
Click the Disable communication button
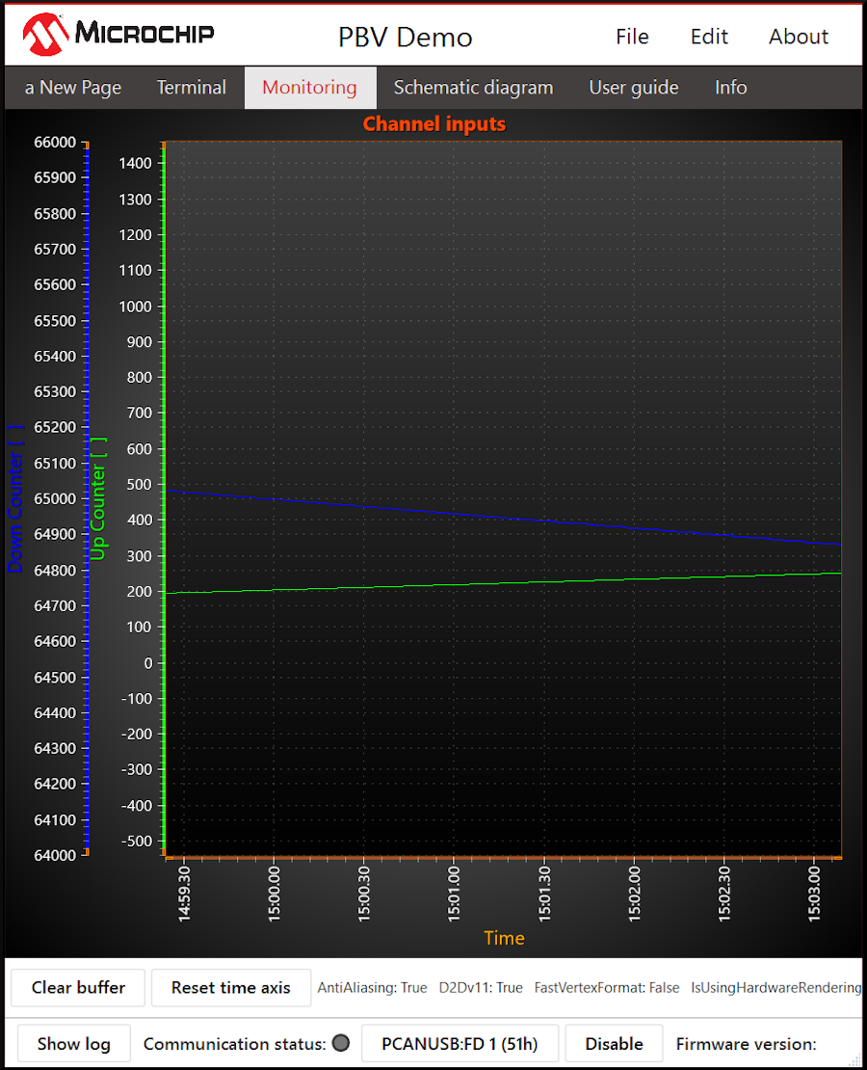coord(614,1043)
